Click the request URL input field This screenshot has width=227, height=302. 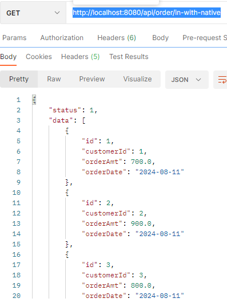[x=146, y=13]
